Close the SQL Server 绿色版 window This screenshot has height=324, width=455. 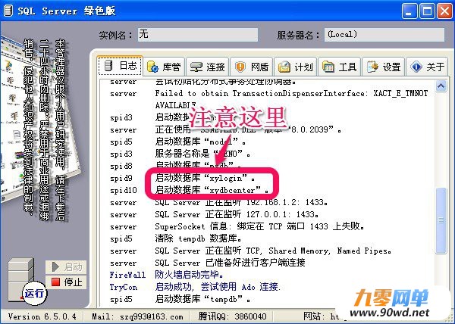tap(444, 11)
